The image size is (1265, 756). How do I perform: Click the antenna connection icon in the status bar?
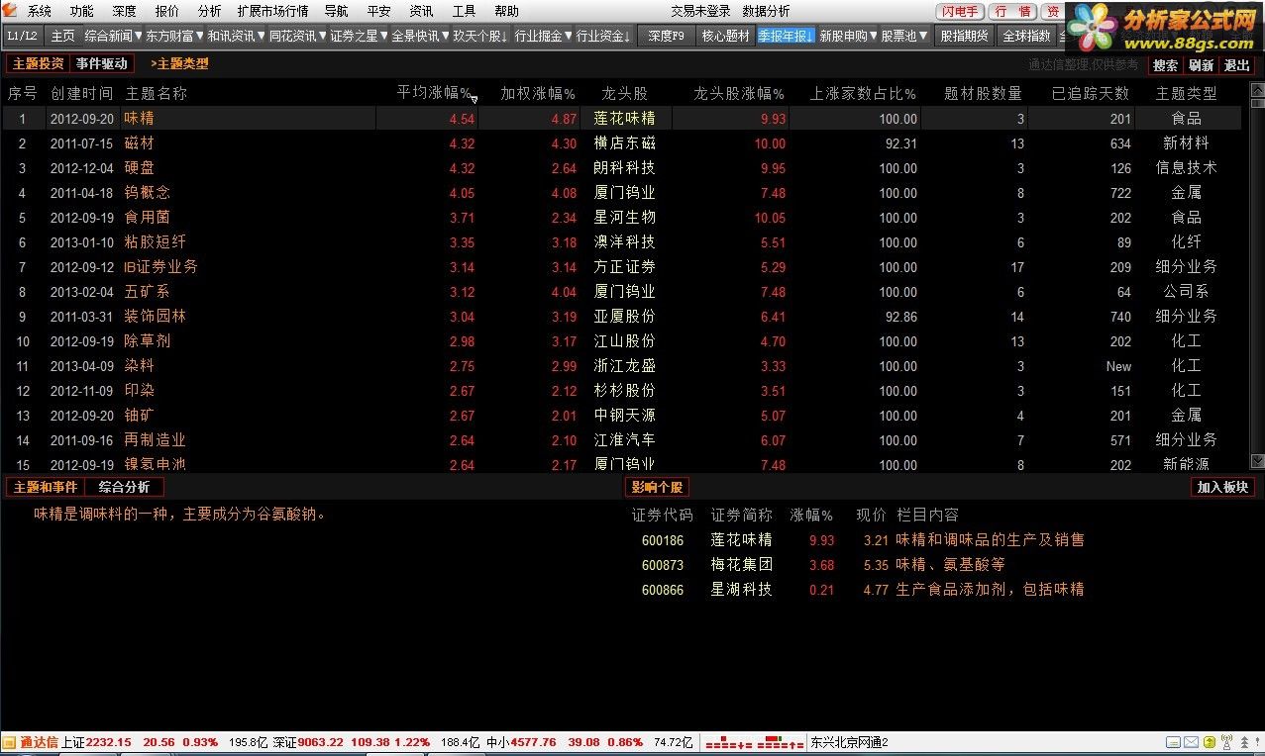[1226, 743]
